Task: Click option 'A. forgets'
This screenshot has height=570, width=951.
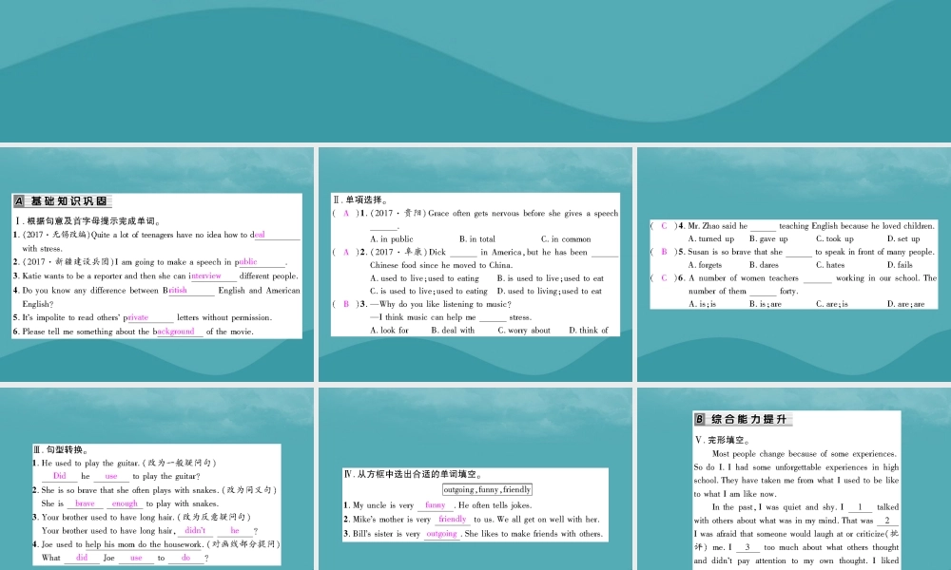Action: 706,265
